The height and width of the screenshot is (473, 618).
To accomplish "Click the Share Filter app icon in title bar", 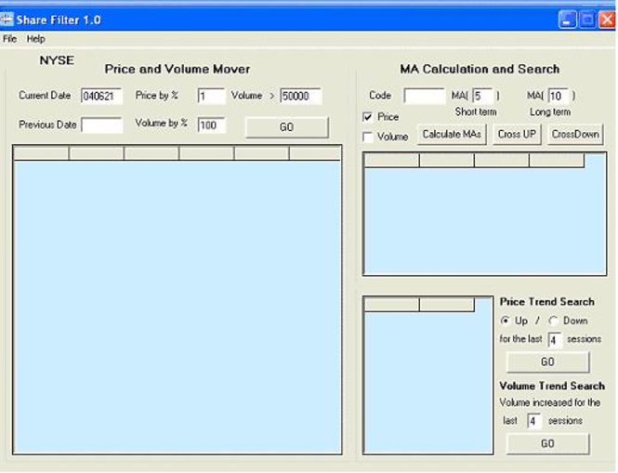I will (7, 20).
